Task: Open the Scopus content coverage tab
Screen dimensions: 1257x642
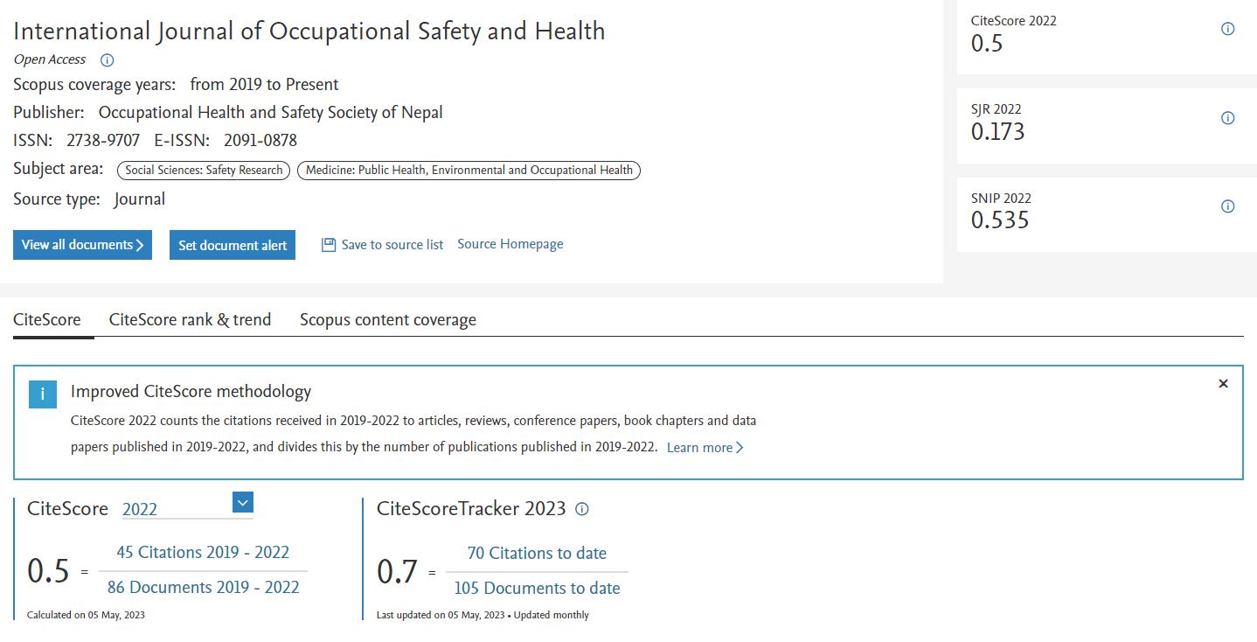Action: coord(388,319)
